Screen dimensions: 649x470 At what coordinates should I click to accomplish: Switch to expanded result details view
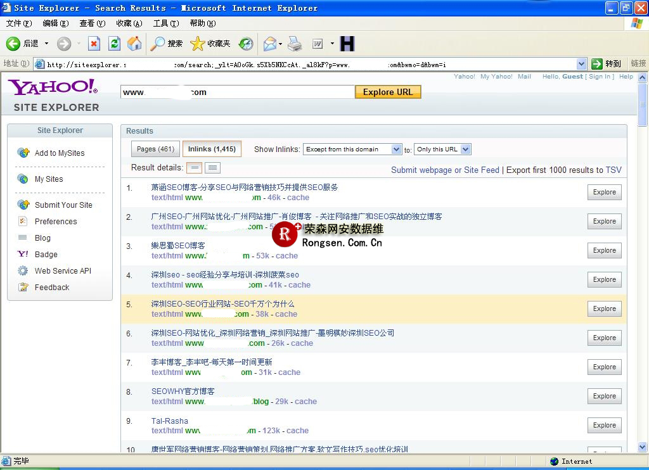point(213,168)
